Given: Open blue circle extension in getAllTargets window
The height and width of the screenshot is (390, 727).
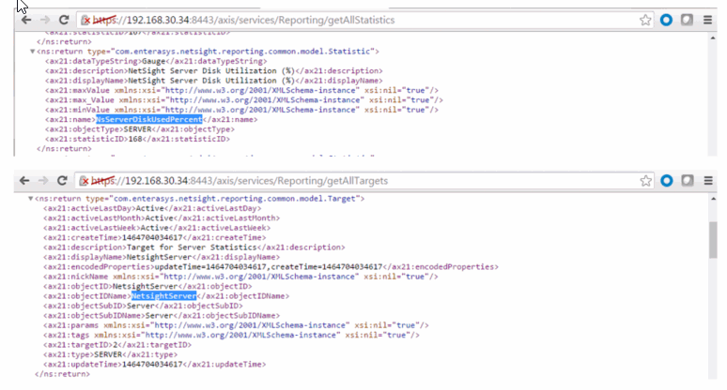Looking at the screenshot, I should tap(667, 180).
